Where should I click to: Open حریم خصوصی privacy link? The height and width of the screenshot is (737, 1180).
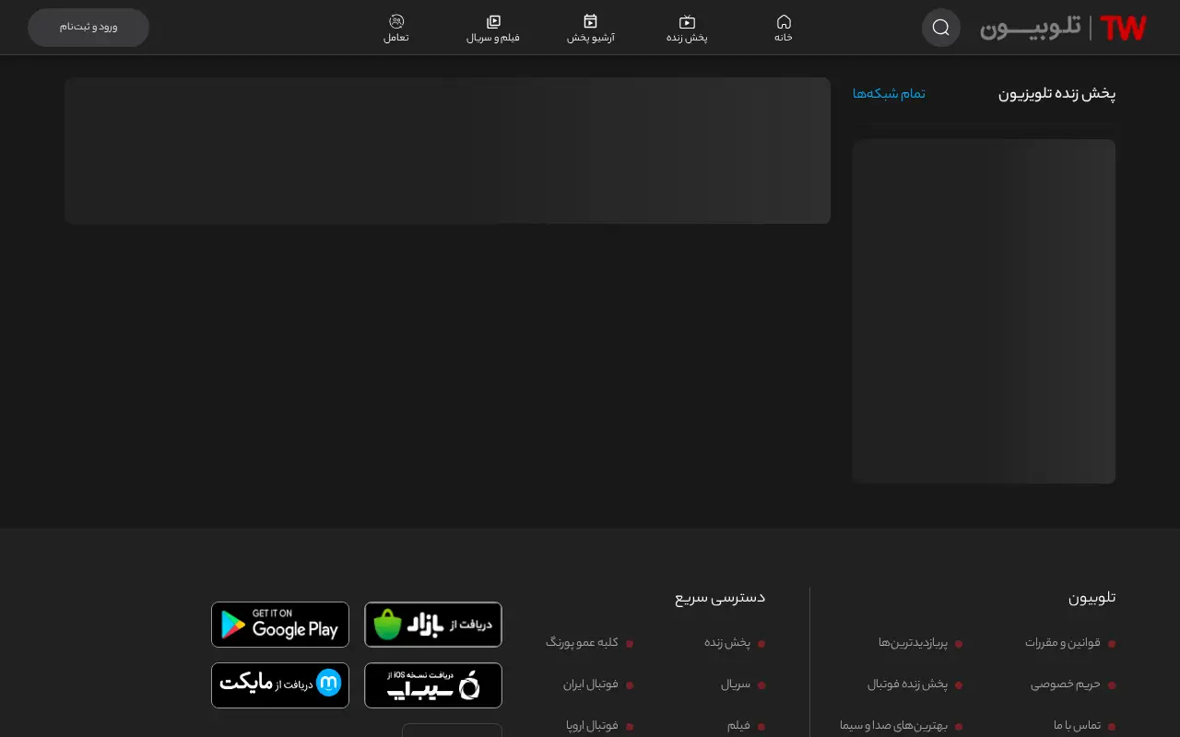1066,684
